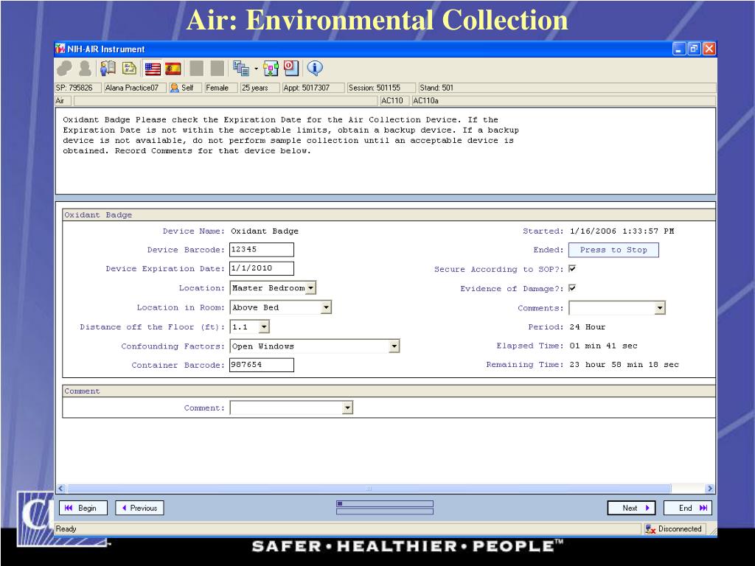Click the NIH-AIR Instrument title bar icon
755x566 pixels.
[x=60, y=49]
